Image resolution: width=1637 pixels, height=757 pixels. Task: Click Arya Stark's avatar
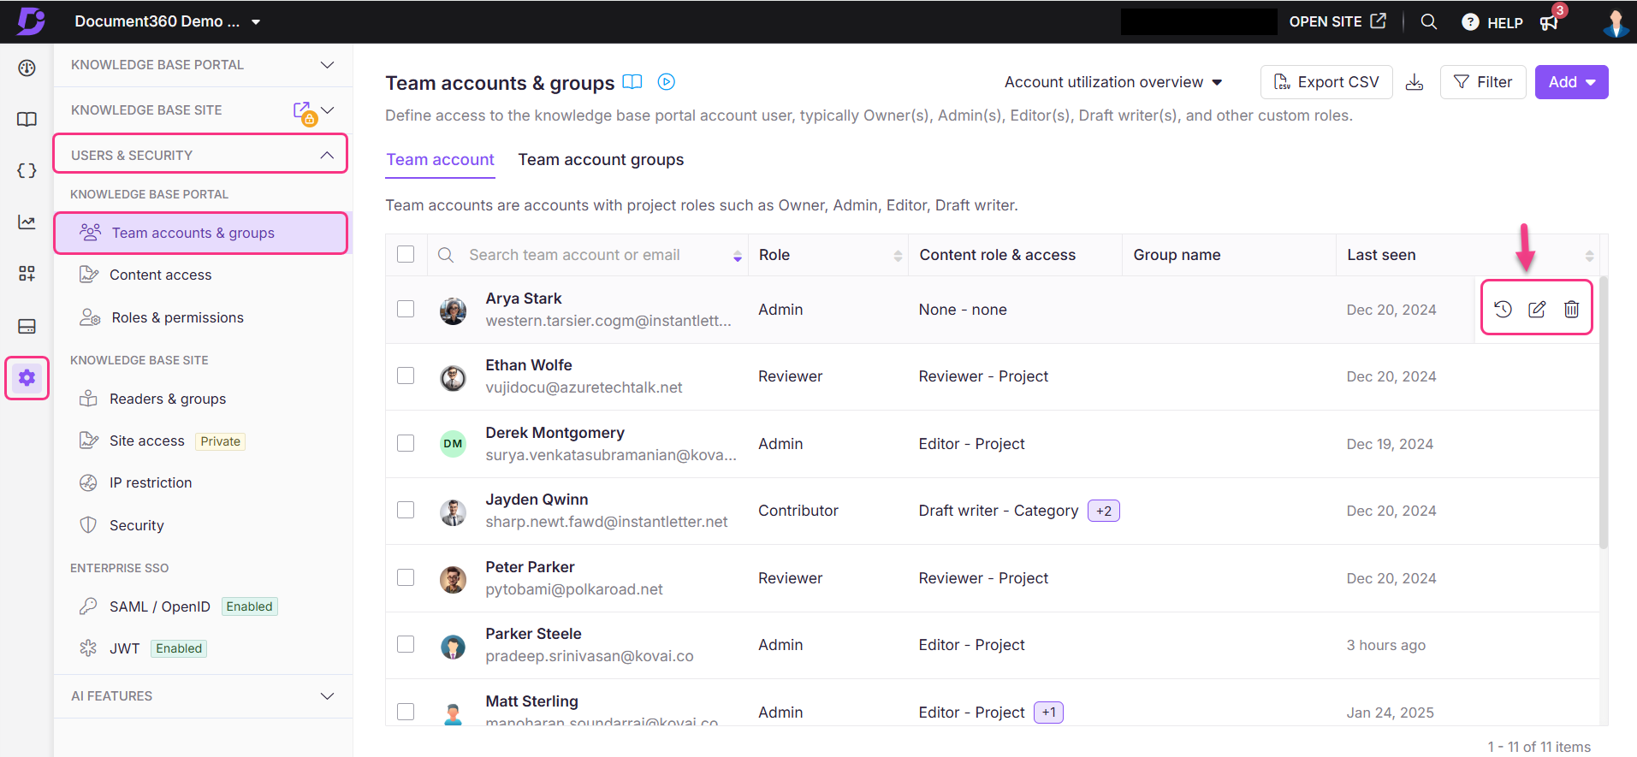tap(453, 310)
